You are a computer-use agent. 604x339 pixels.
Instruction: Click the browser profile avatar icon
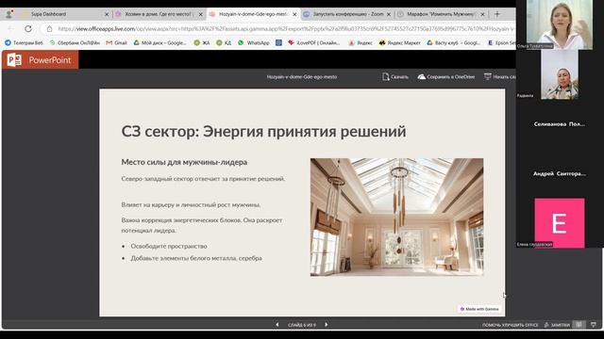tap(8, 14)
